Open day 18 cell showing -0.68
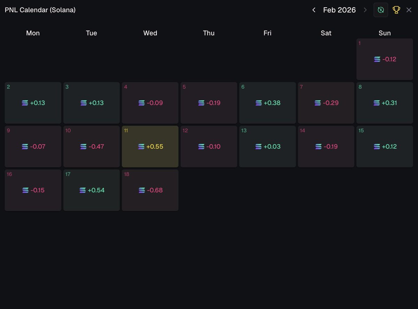This screenshot has height=309, width=418. point(150,190)
